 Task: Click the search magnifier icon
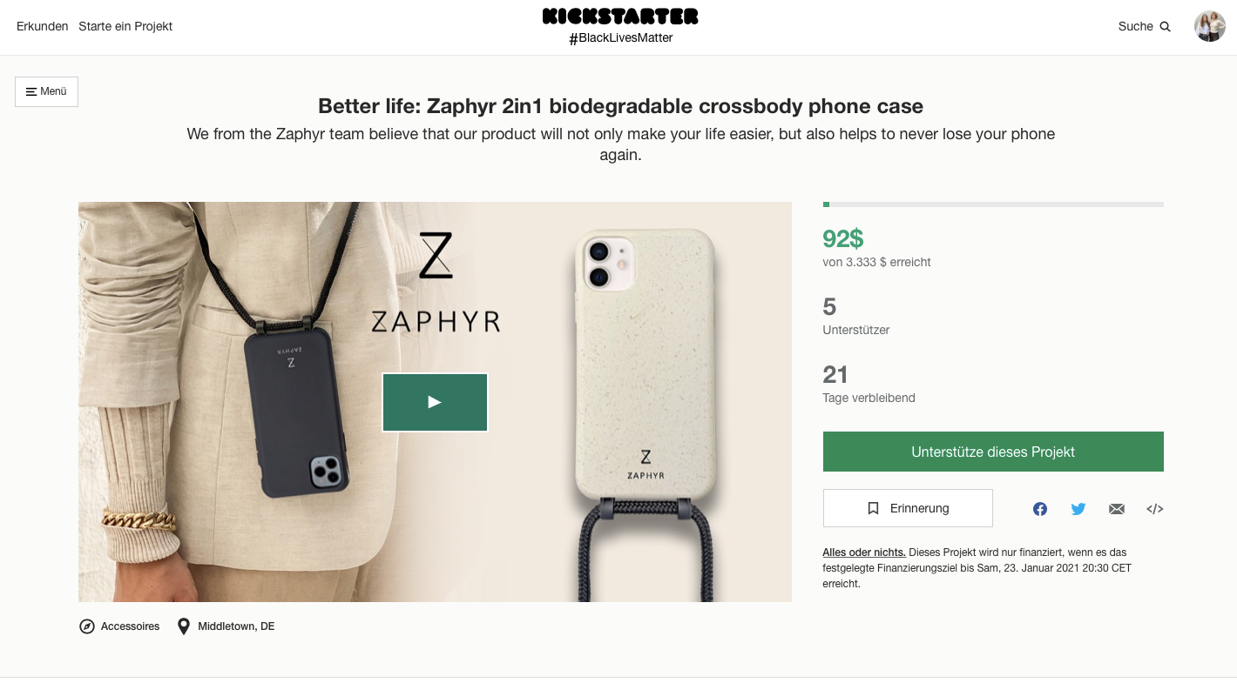click(x=1166, y=27)
